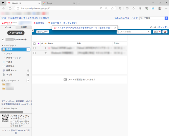Open the ヘルプ link in header
169x136 pixels.
point(135,18)
